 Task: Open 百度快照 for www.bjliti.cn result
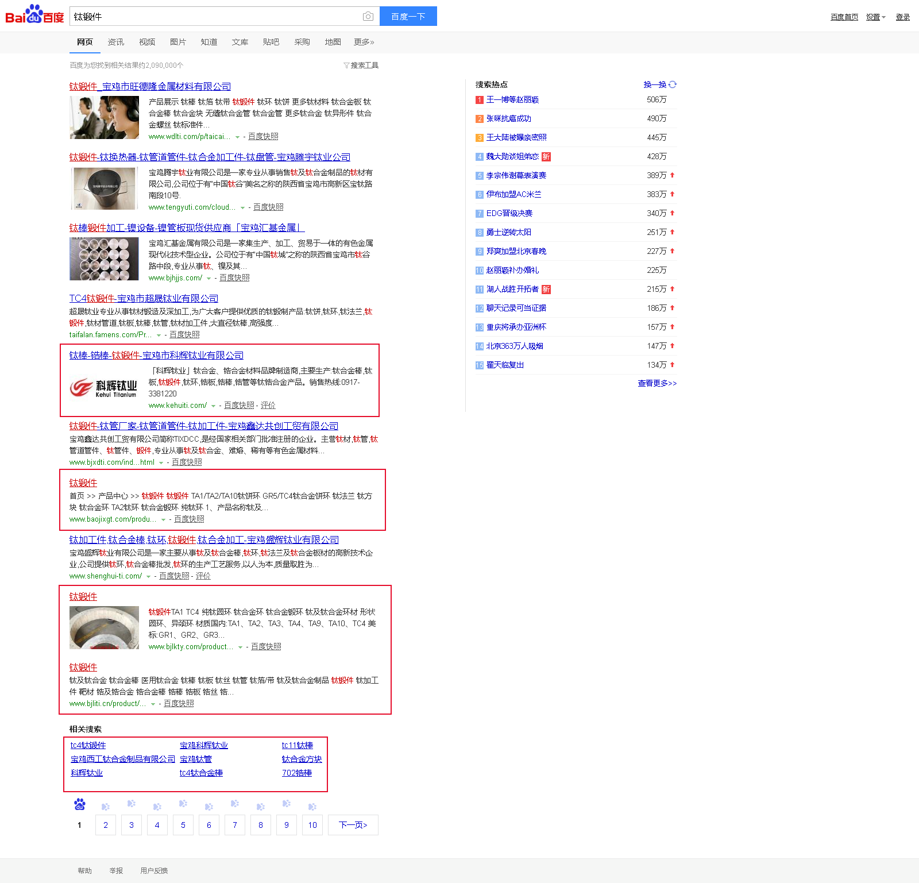pyautogui.click(x=179, y=703)
